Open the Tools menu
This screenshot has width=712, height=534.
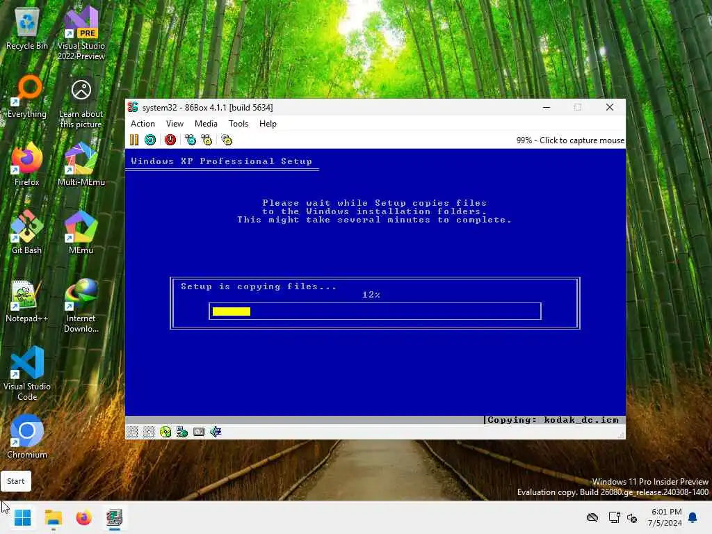238,124
